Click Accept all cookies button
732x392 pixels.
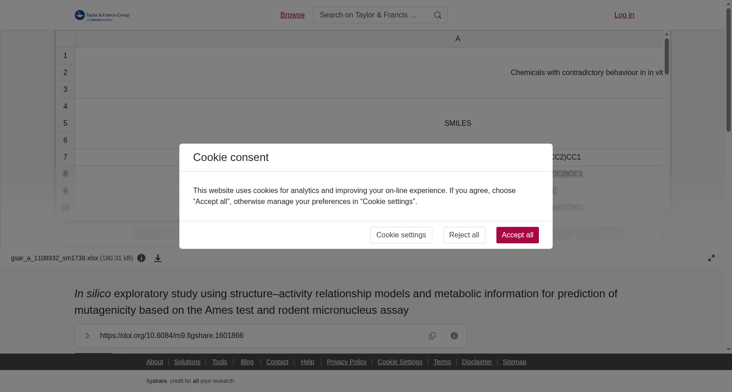click(x=517, y=235)
